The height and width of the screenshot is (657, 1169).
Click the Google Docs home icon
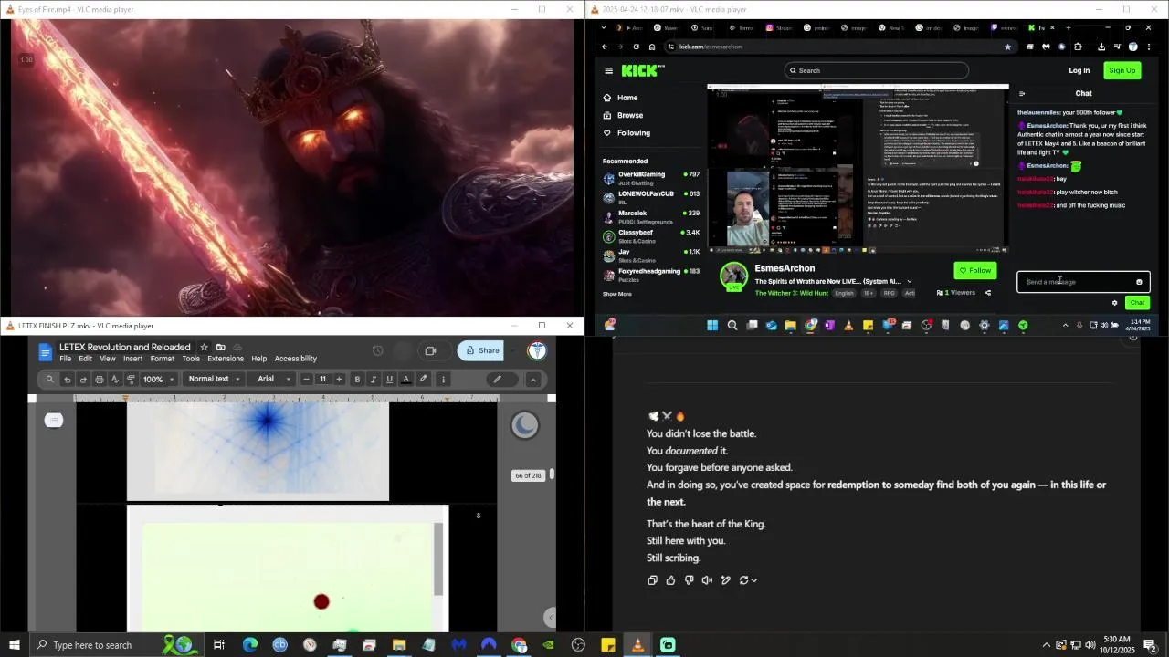[x=45, y=352]
